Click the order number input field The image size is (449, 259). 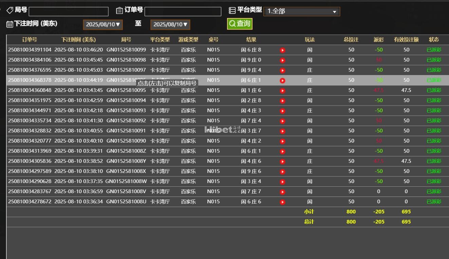tap(183, 12)
